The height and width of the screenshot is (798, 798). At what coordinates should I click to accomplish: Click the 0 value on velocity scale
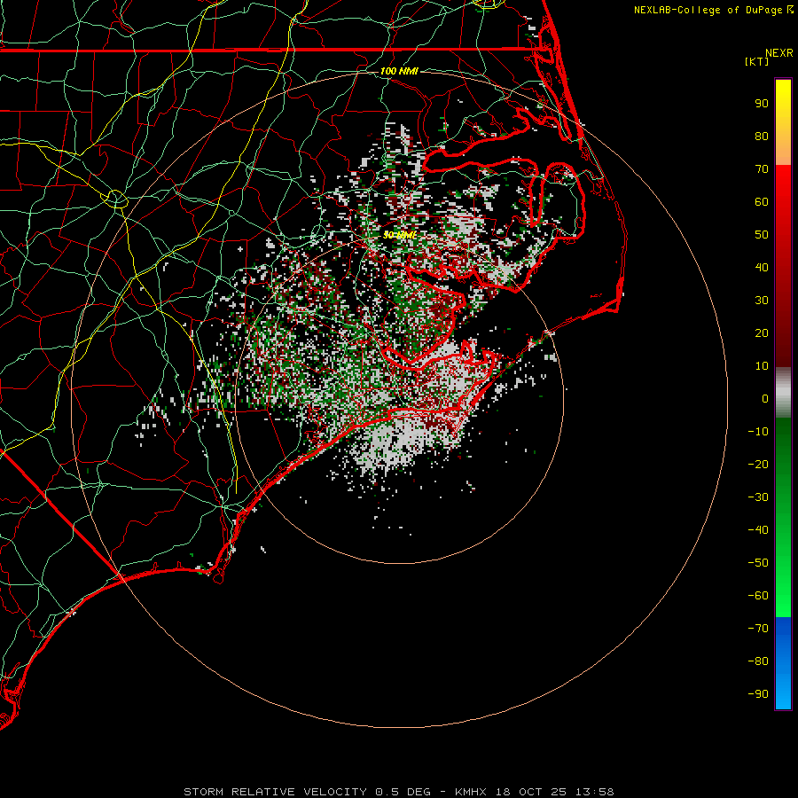(x=765, y=398)
